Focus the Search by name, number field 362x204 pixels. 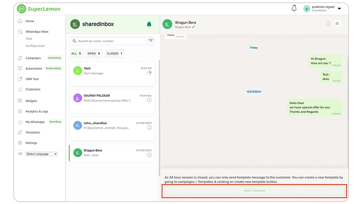click(108, 41)
